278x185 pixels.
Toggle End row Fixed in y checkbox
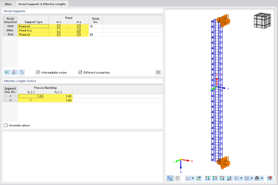[x=79, y=35]
